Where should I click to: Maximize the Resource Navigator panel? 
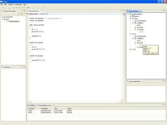point(24,11)
